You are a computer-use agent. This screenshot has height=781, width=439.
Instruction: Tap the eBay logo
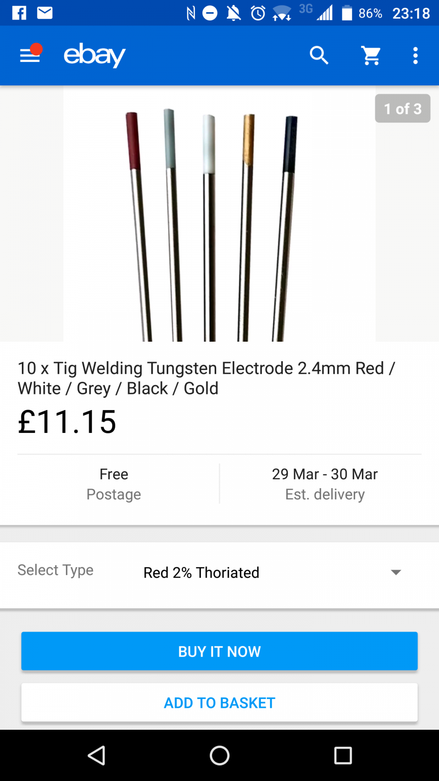[x=95, y=55]
